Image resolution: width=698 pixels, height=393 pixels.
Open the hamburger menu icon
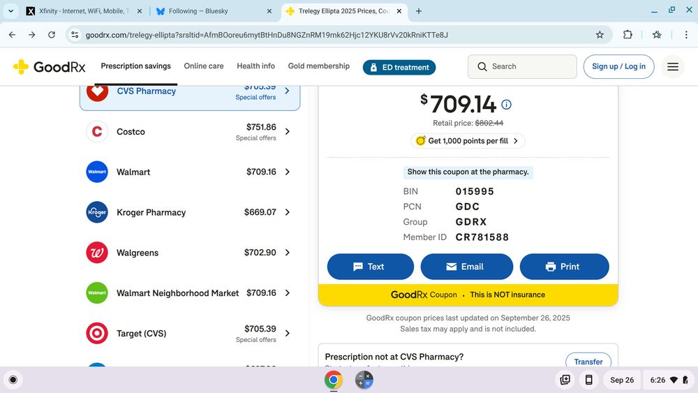tap(673, 67)
